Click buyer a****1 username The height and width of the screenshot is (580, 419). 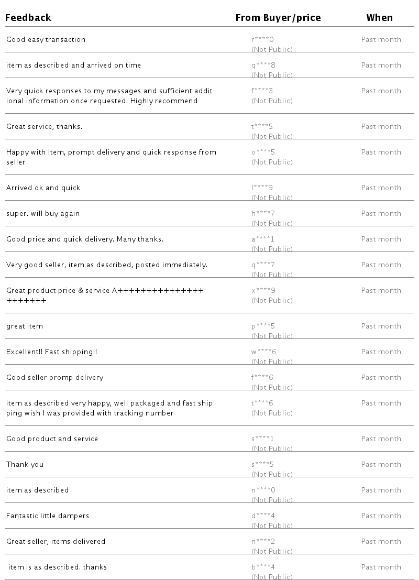coord(262,239)
